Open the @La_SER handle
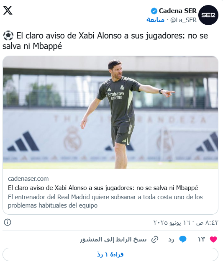The height and width of the screenshot is (267, 223). (183, 20)
